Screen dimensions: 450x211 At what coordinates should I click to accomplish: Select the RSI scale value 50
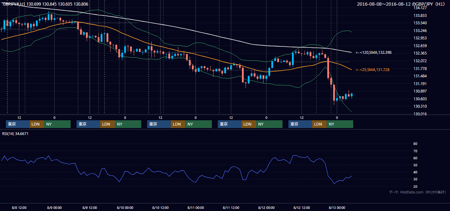click(x=415, y=165)
